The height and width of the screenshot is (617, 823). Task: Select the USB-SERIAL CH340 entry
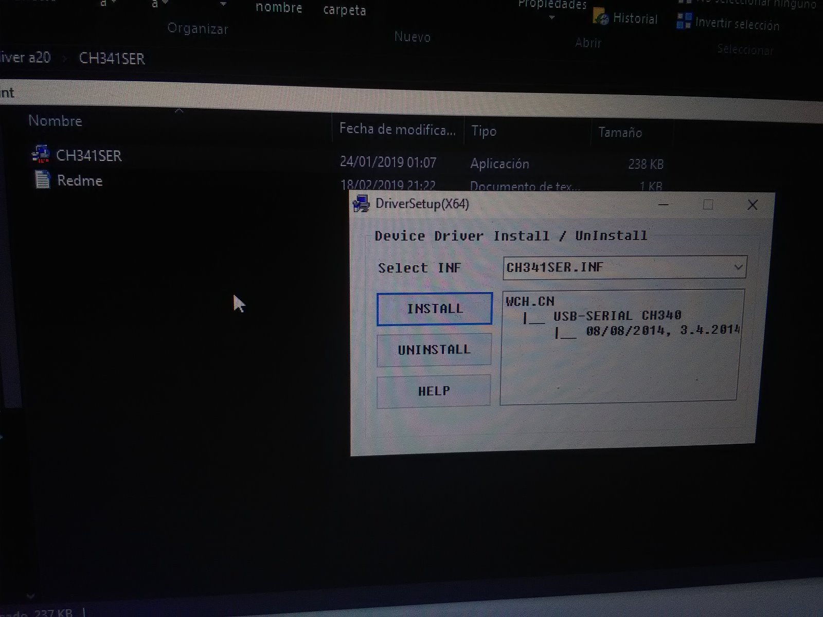pyautogui.click(x=617, y=315)
